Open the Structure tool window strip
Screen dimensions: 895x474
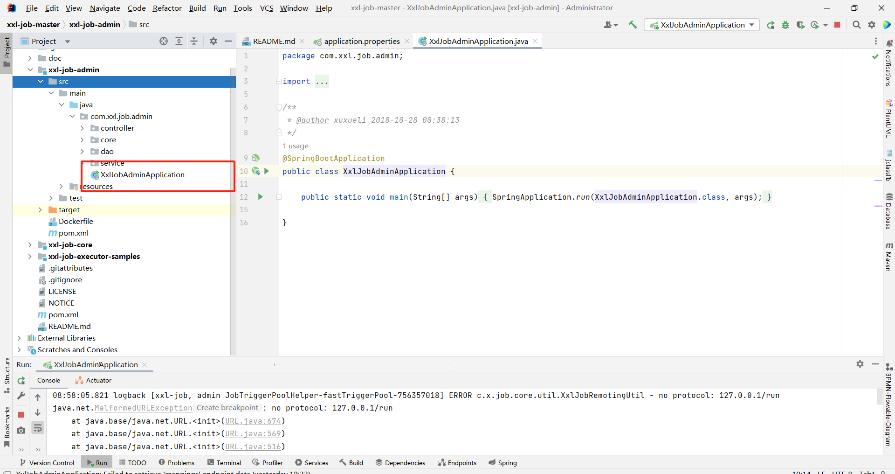7,375
